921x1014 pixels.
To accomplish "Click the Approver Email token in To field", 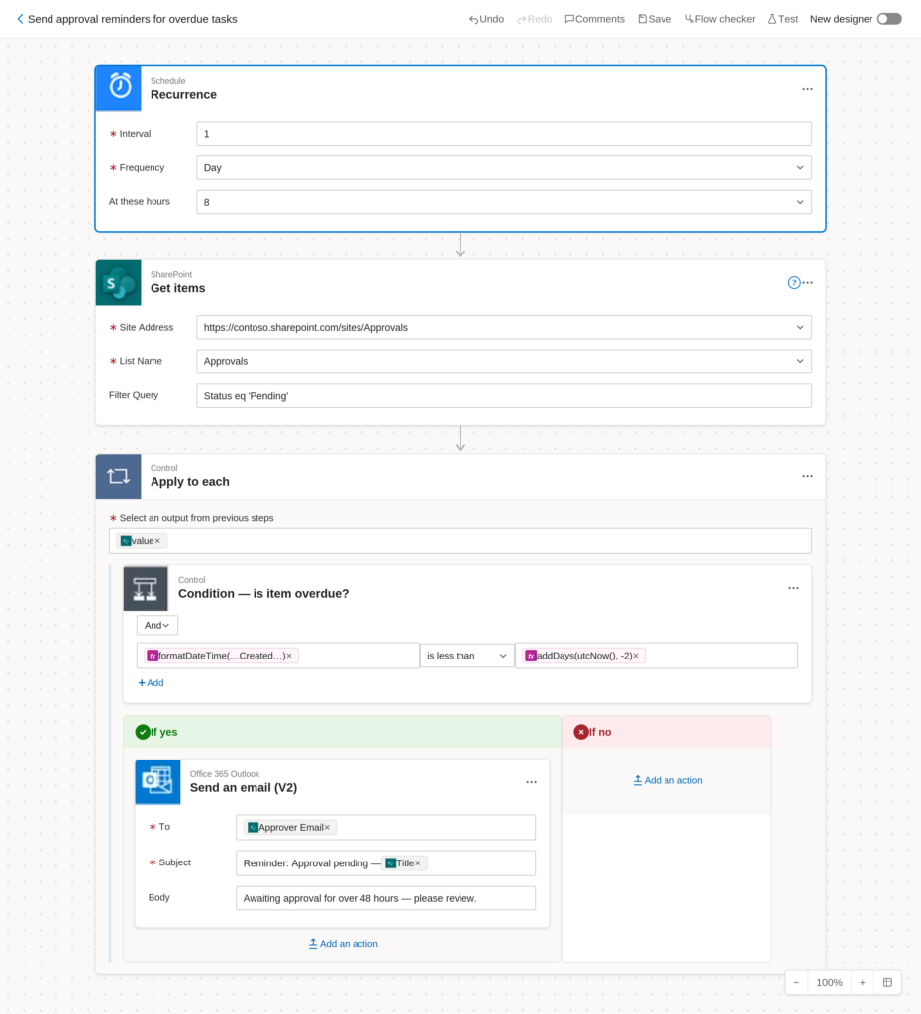I will [x=290, y=827].
